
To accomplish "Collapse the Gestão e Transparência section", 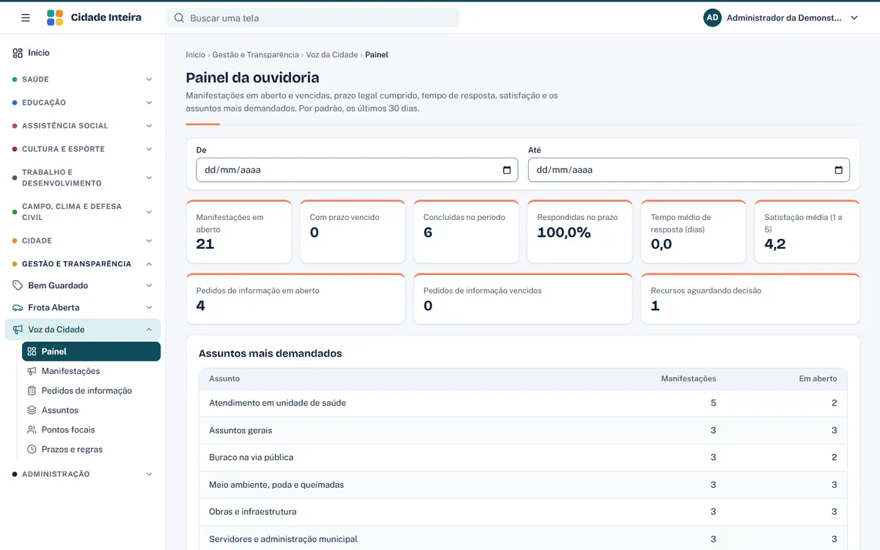I will 83,264.
